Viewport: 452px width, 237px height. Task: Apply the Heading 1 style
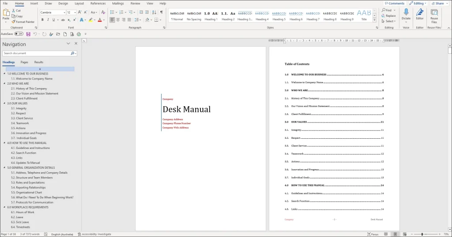211,16
